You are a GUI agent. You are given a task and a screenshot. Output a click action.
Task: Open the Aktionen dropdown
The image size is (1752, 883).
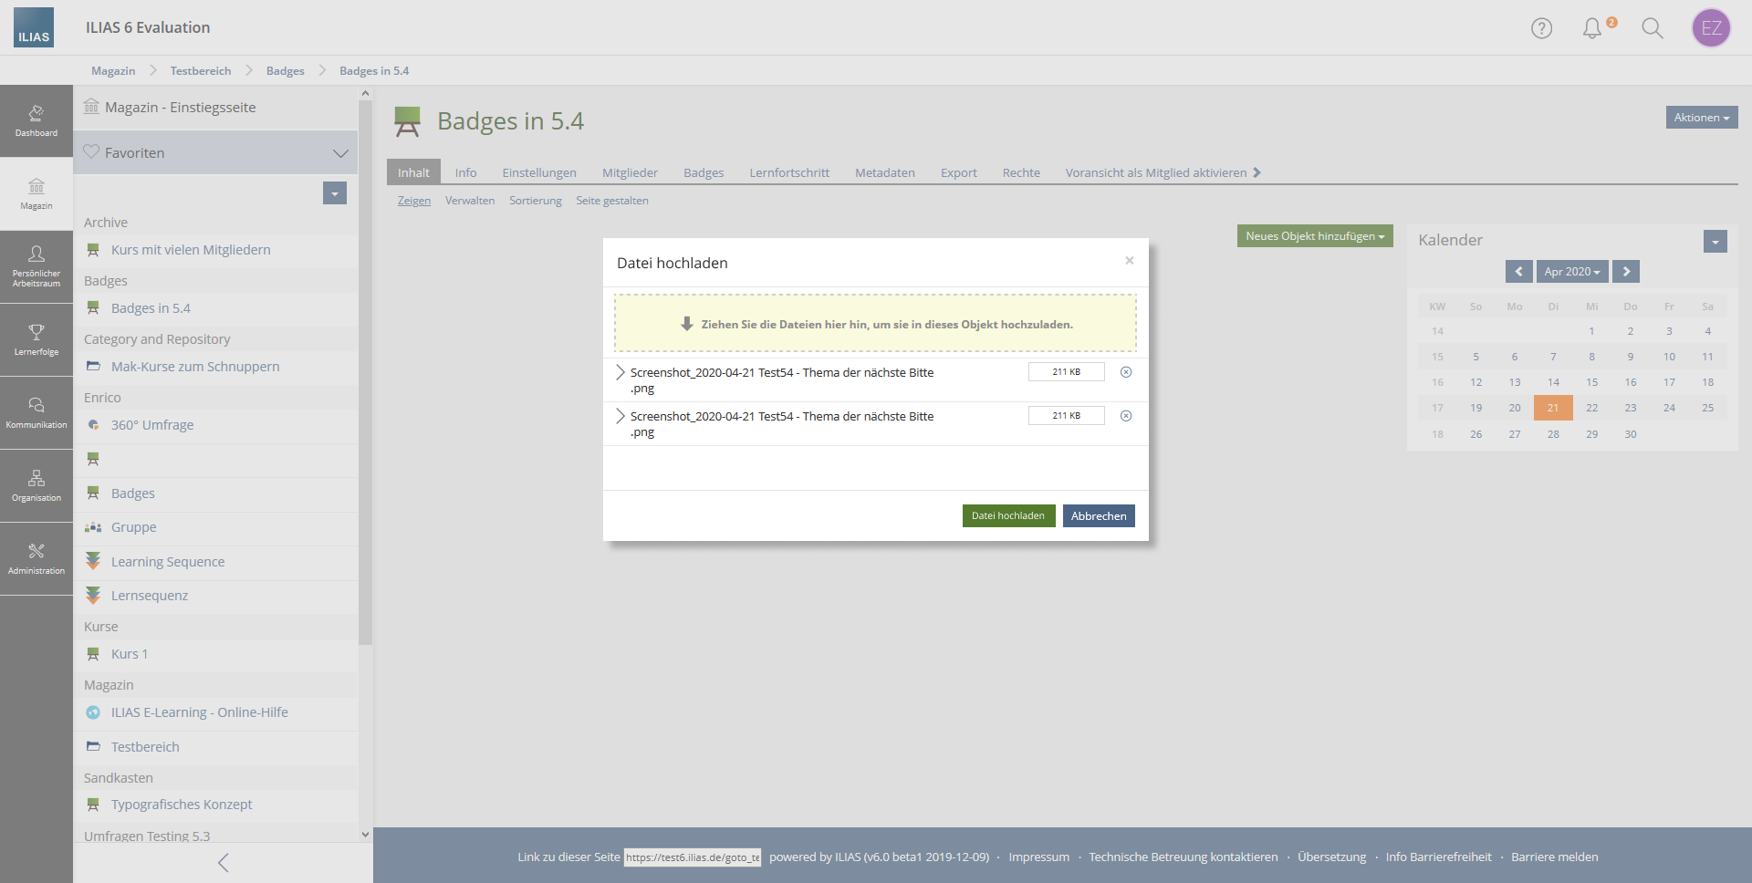point(1702,118)
